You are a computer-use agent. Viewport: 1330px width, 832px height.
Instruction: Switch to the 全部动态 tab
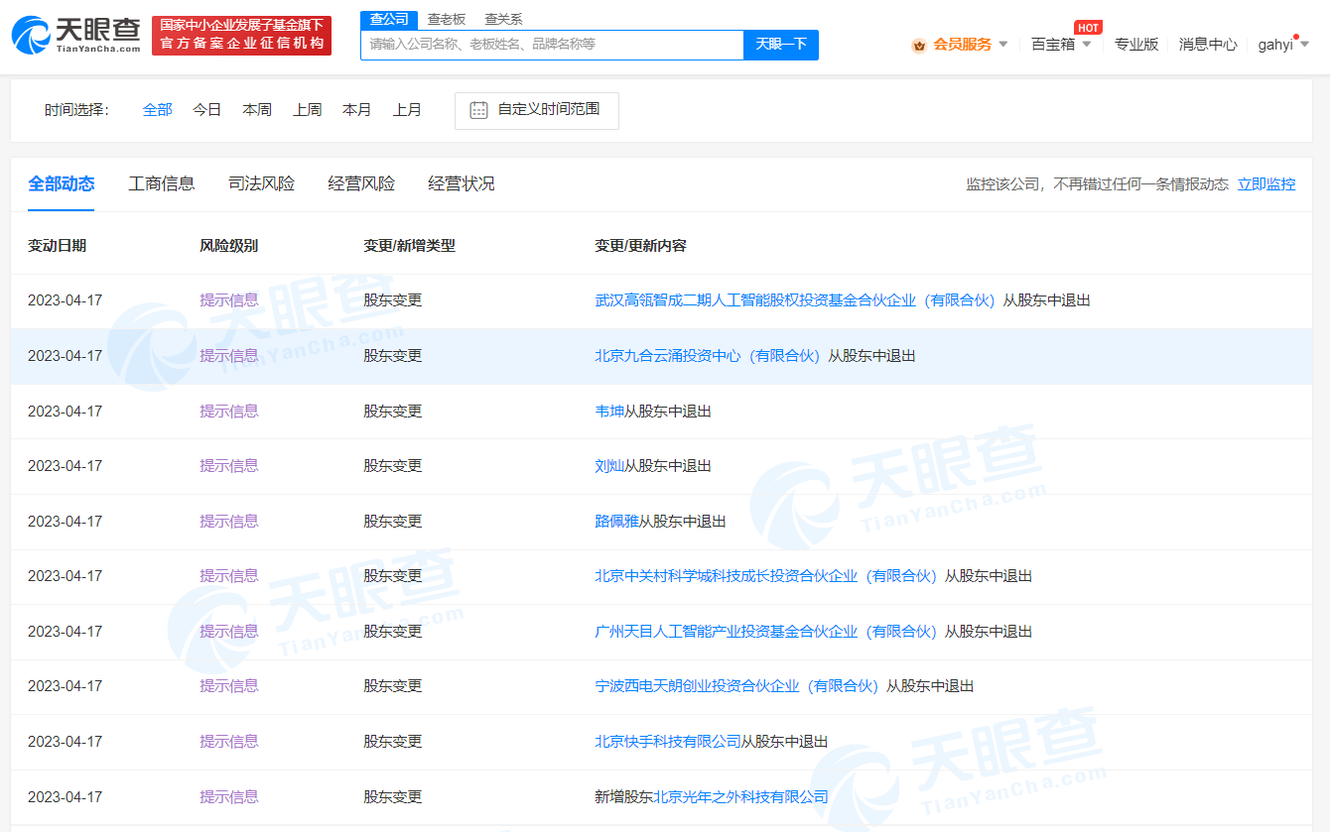click(x=62, y=183)
